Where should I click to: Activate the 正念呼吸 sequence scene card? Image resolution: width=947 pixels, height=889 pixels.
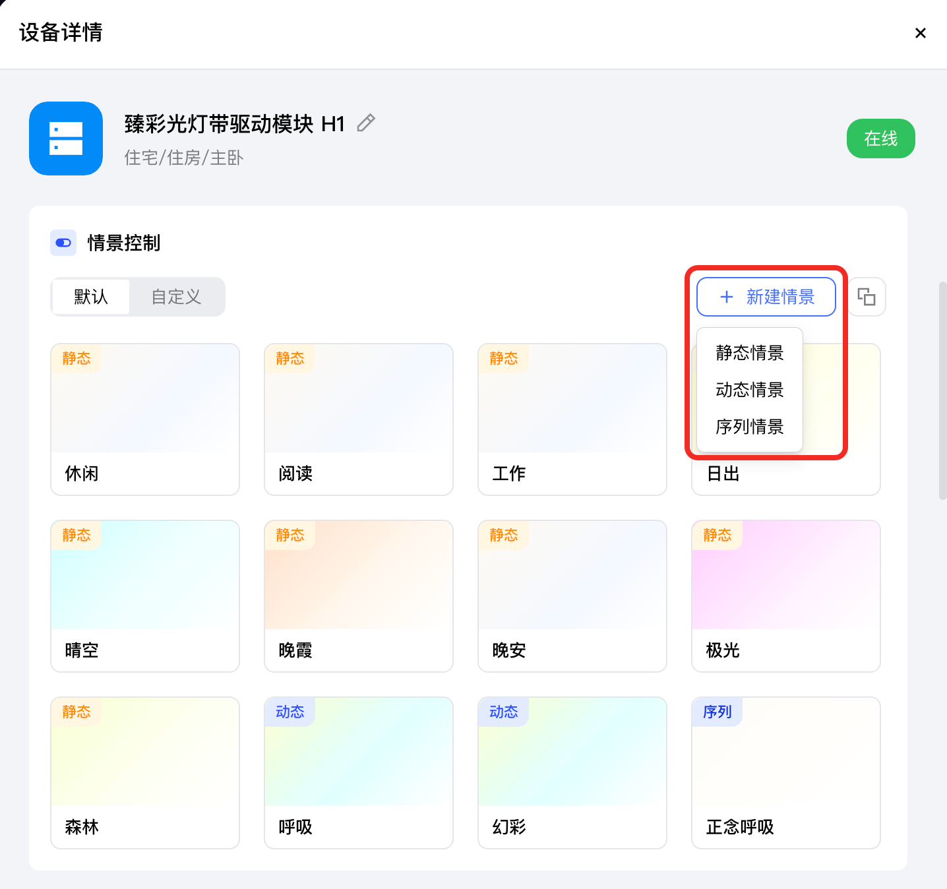(x=786, y=773)
